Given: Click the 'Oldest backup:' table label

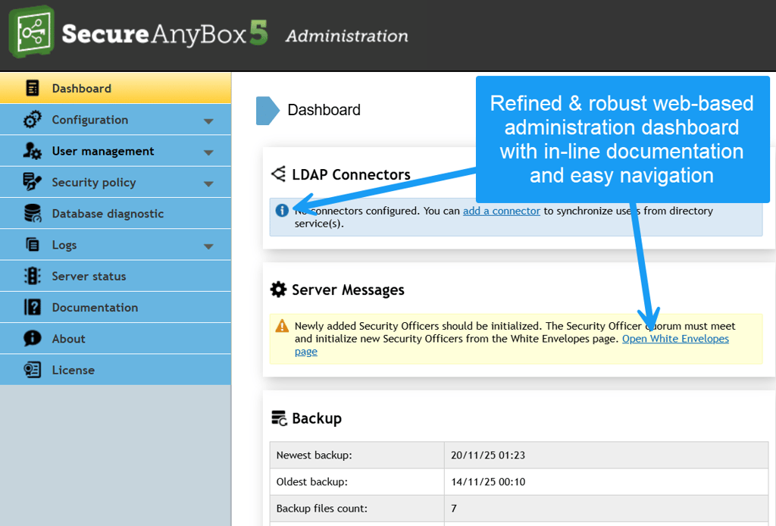Looking at the screenshot, I should point(311,482).
